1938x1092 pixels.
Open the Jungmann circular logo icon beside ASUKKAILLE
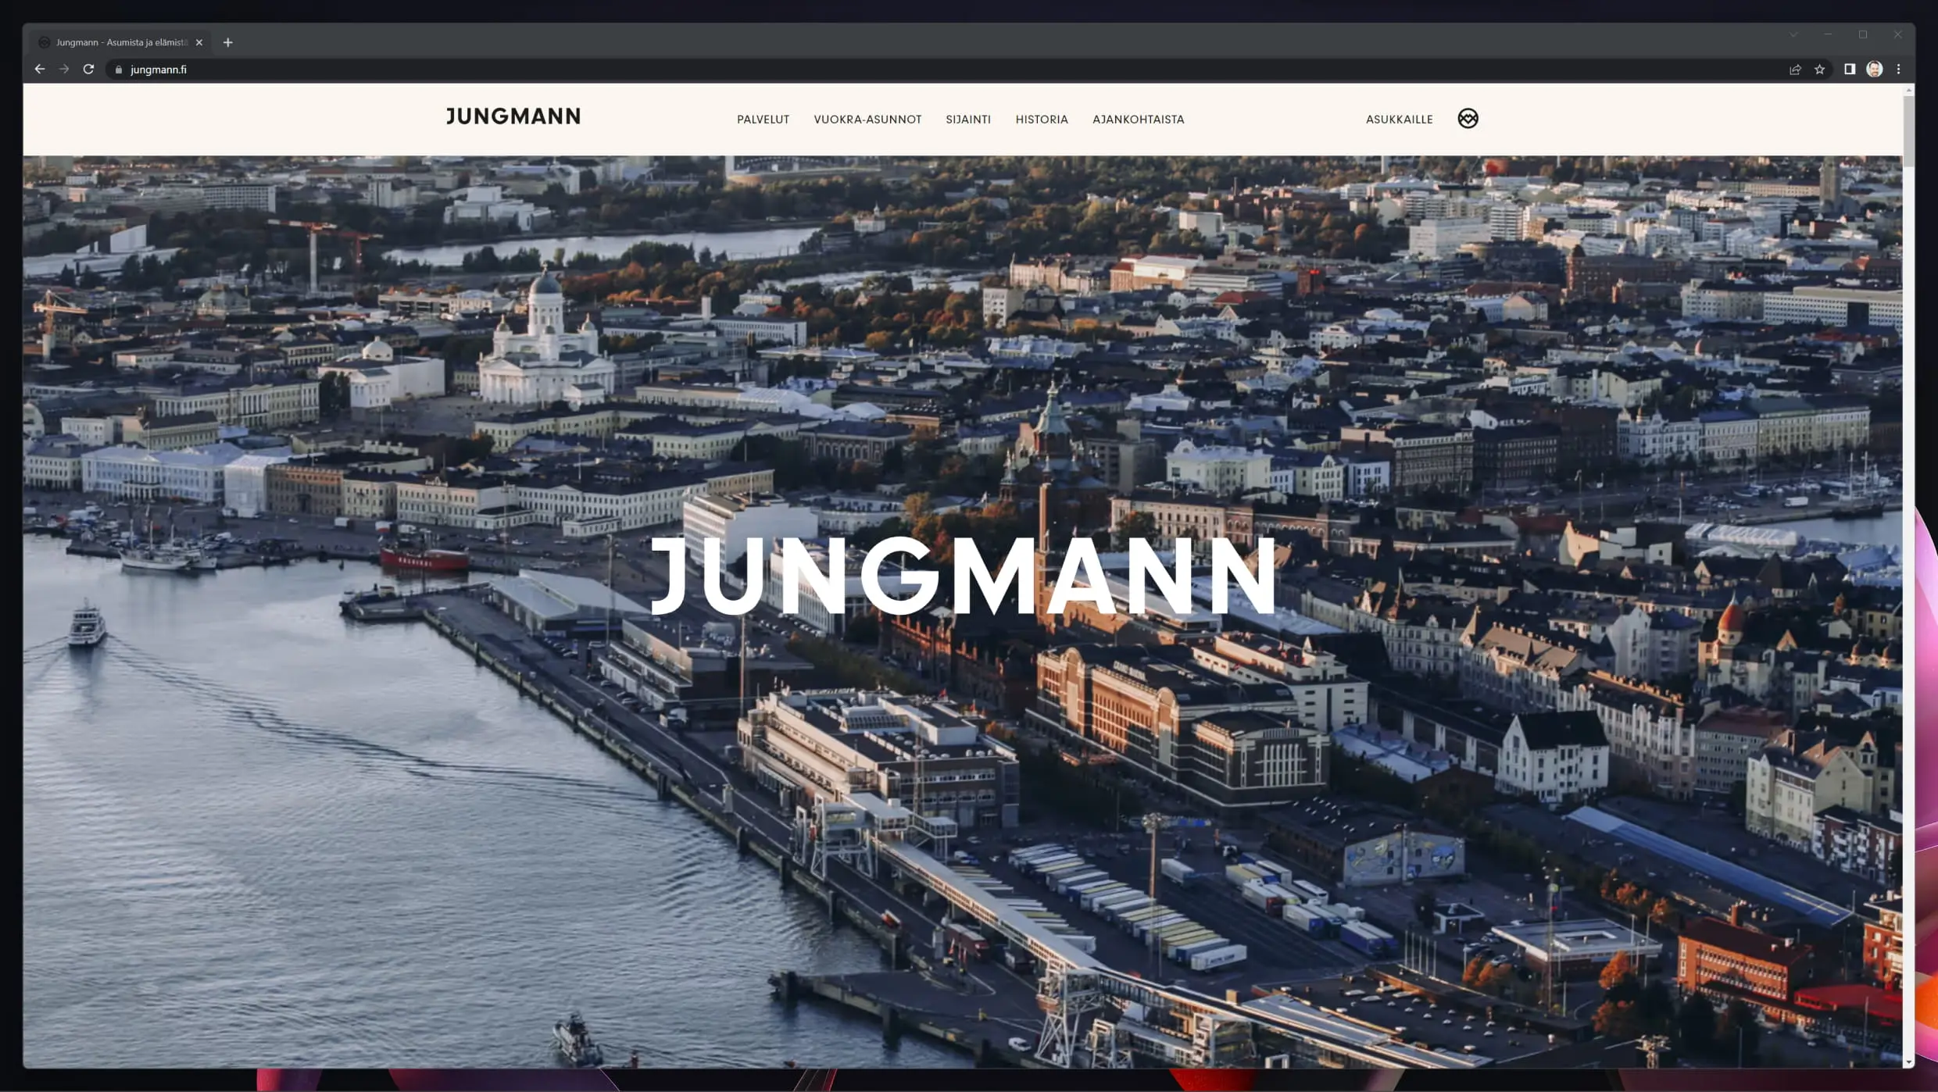[1468, 119]
